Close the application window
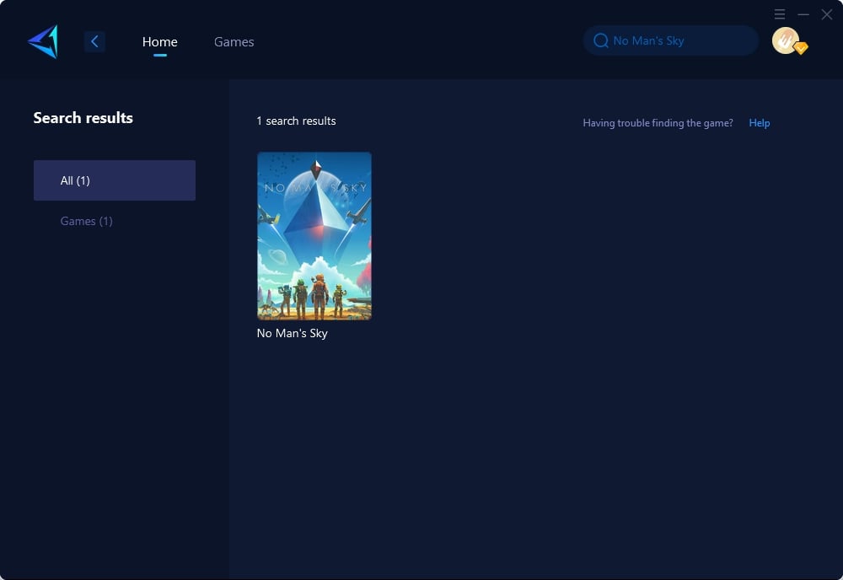The image size is (843, 580). [x=827, y=14]
